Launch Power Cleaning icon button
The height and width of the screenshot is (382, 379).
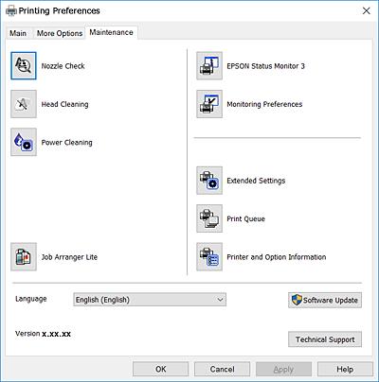[x=24, y=142]
